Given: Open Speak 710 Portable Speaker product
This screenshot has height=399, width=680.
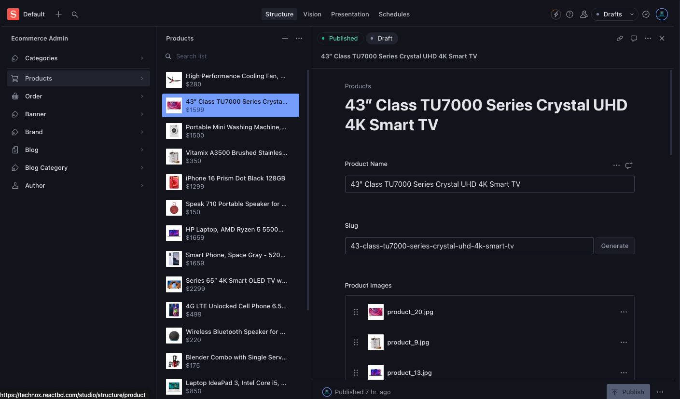Looking at the screenshot, I should (231, 207).
